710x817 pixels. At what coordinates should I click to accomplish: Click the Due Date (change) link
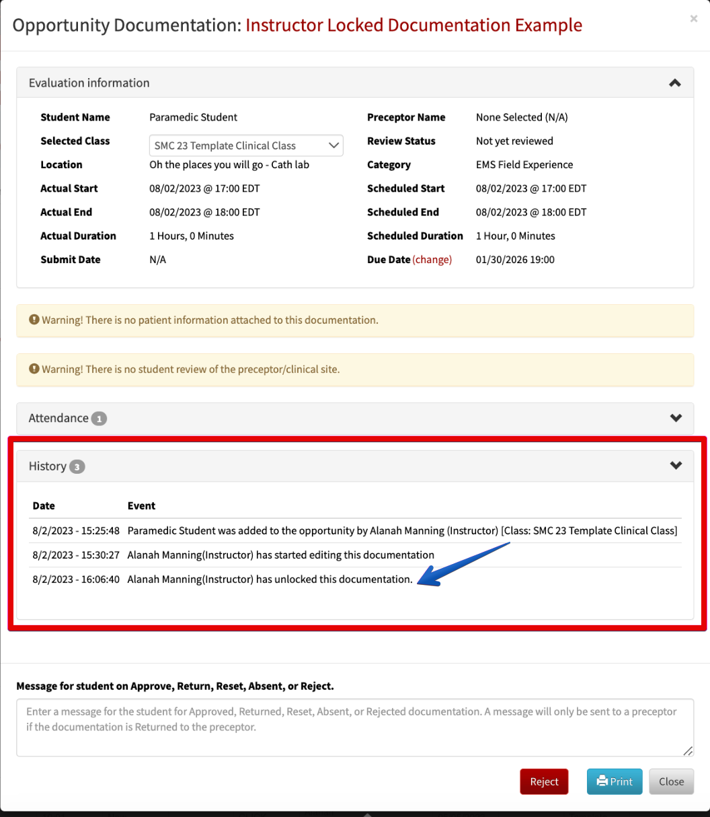point(432,260)
